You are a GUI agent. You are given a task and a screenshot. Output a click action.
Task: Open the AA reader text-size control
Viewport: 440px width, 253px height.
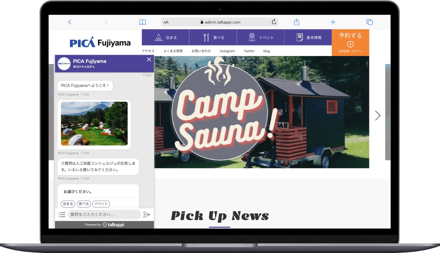tap(166, 22)
